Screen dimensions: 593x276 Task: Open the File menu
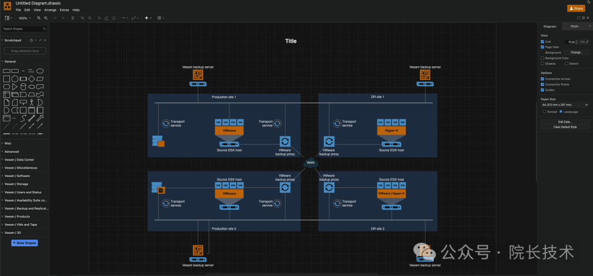point(18,10)
